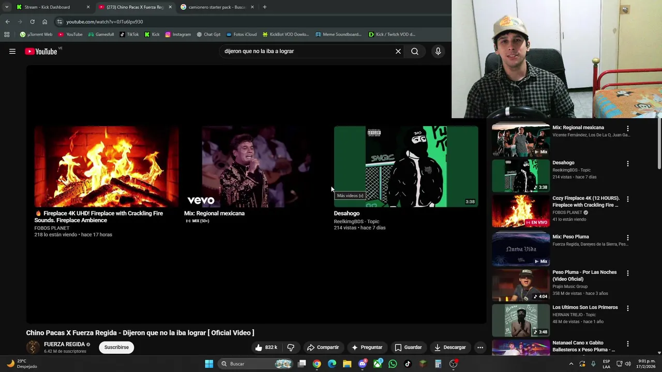Like the video (832 k)
This screenshot has height=372, width=662.
266,347
